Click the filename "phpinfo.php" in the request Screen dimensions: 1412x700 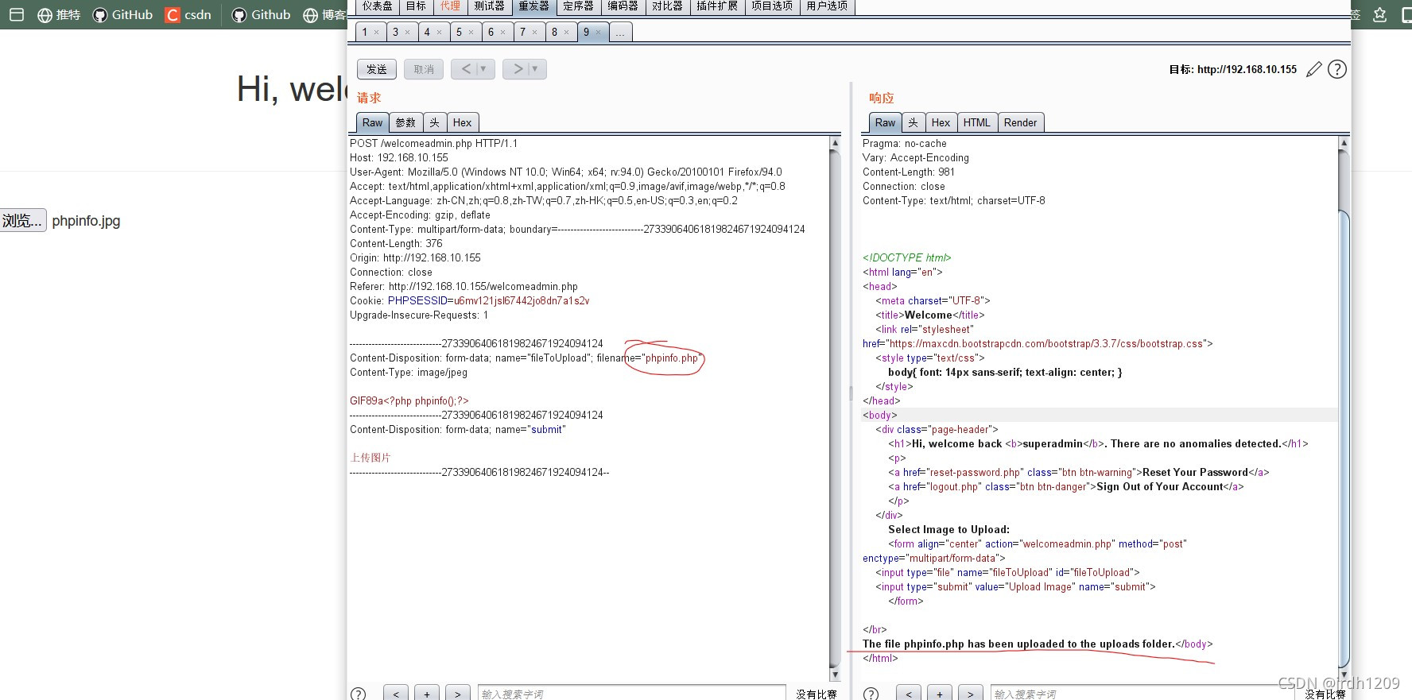[671, 358]
